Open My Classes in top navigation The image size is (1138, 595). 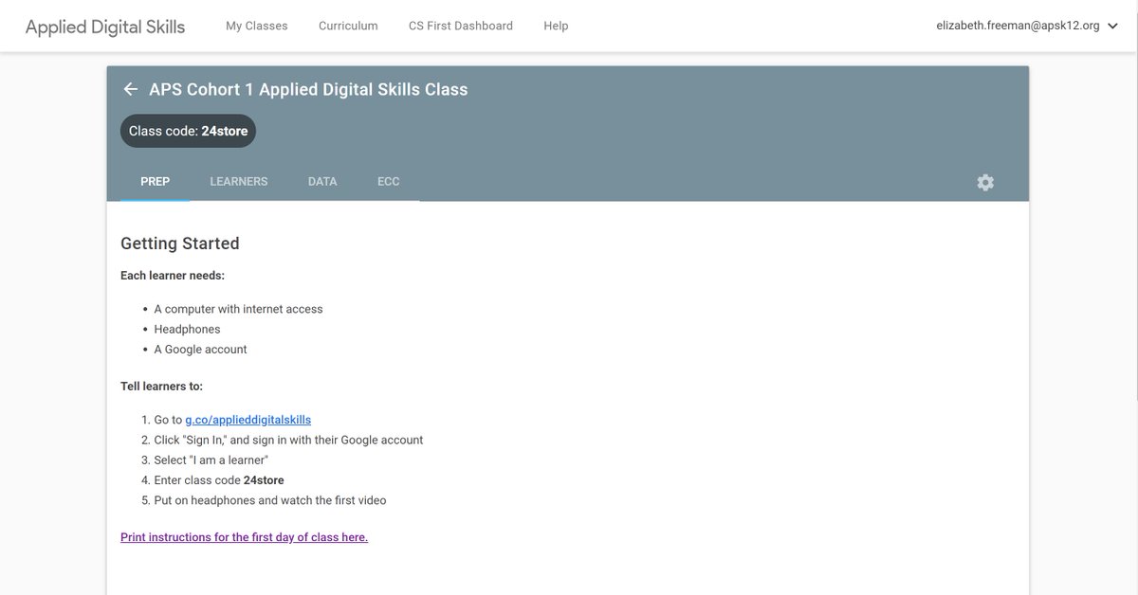(257, 26)
